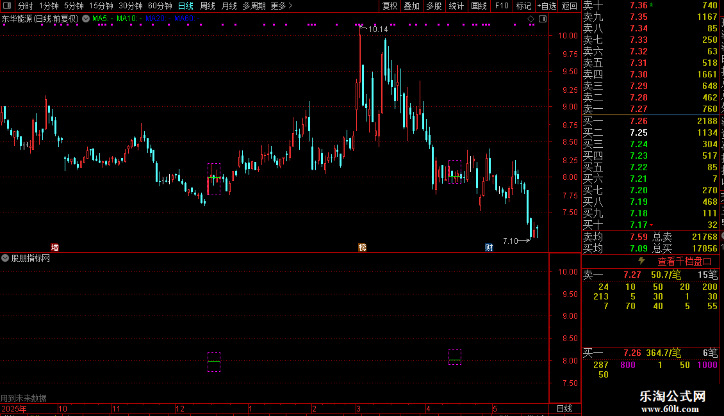This screenshot has width=724, height=416.
Task: Add stock via +自选 button
Action: coord(547,6)
